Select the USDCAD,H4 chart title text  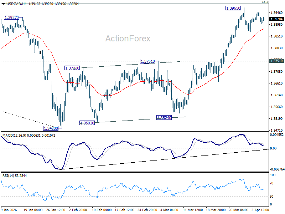(x=17, y=4)
